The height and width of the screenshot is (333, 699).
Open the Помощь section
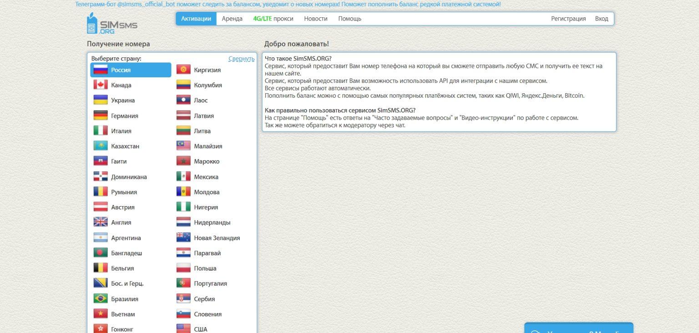coord(349,19)
